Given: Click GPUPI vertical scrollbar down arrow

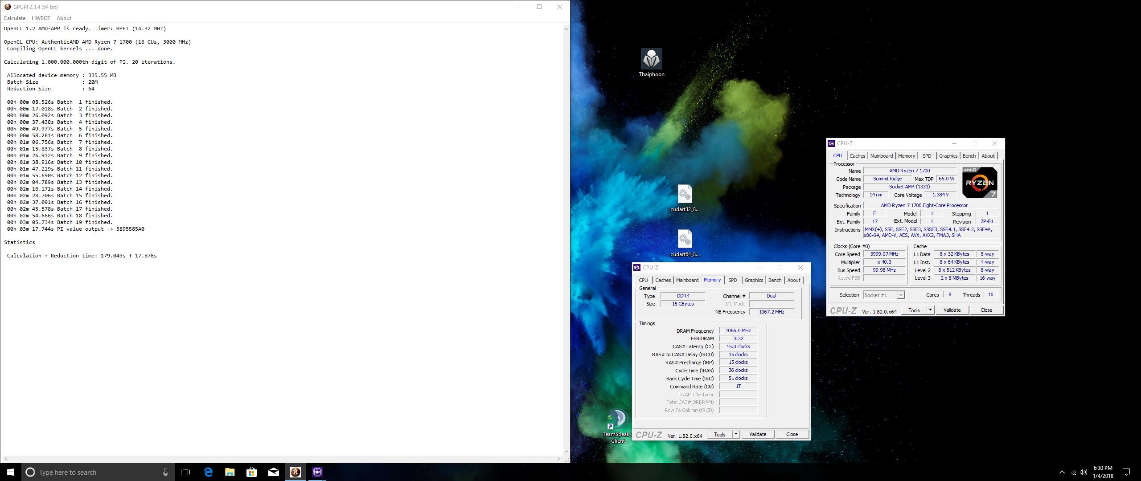Looking at the screenshot, I should [566, 452].
